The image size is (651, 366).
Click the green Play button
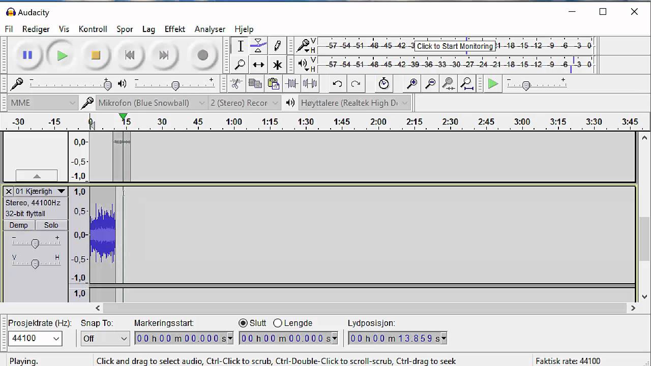click(x=62, y=55)
